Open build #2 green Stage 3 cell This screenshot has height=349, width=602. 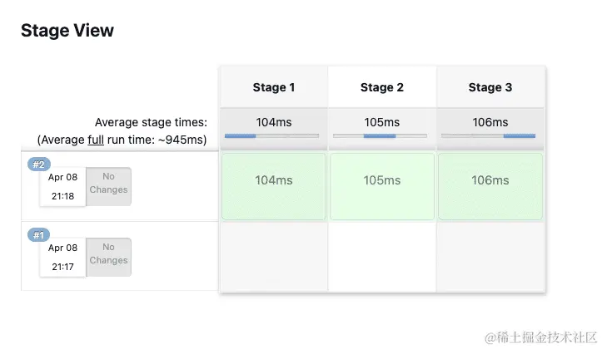point(490,186)
